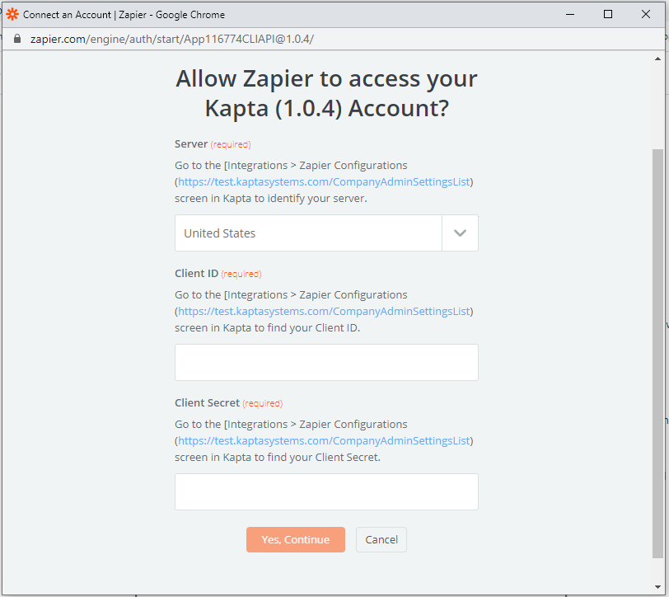This screenshot has width=669, height=597.
Task: Open the CompanyAdminSettingsList link under Client ID
Action: [x=323, y=311]
